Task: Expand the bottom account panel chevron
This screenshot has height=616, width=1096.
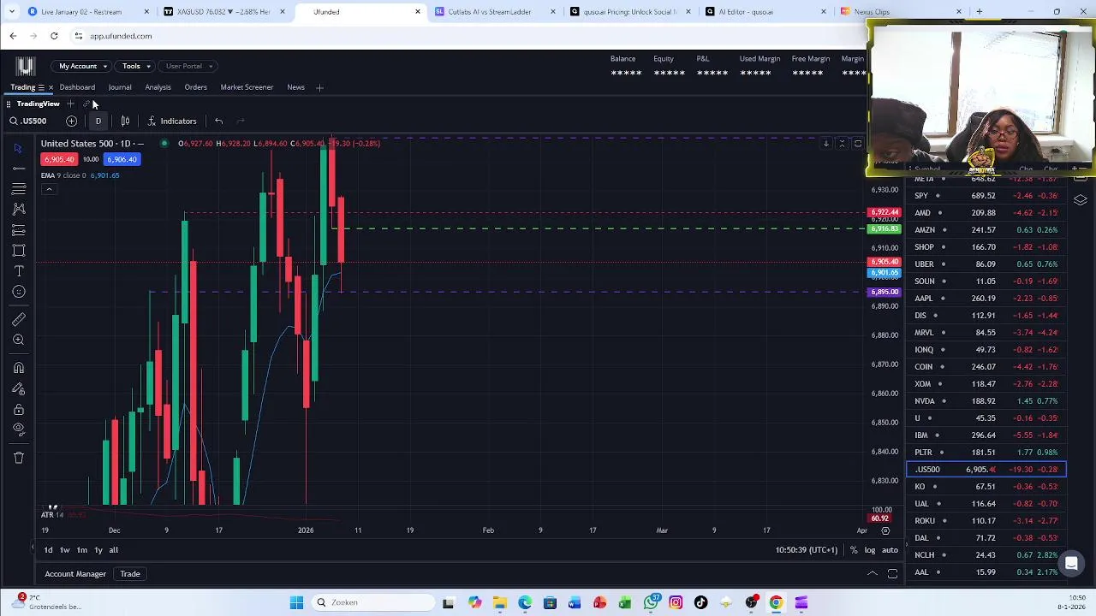Action: (x=872, y=574)
